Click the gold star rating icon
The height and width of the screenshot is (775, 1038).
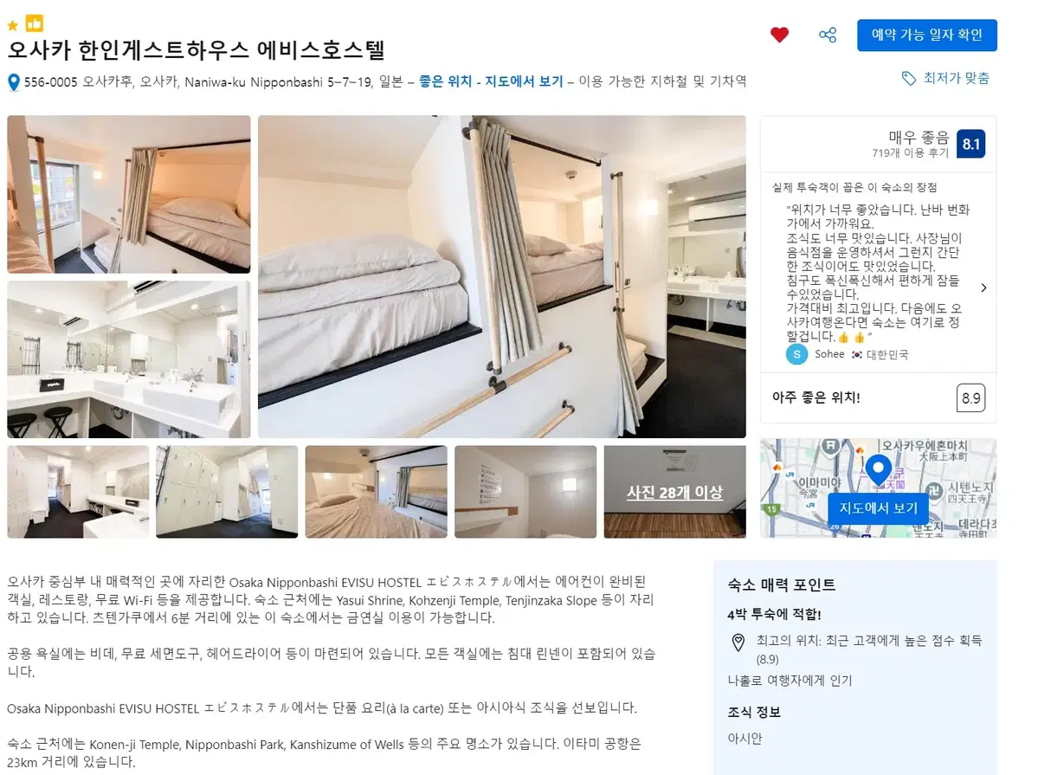(x=13, y=27)
